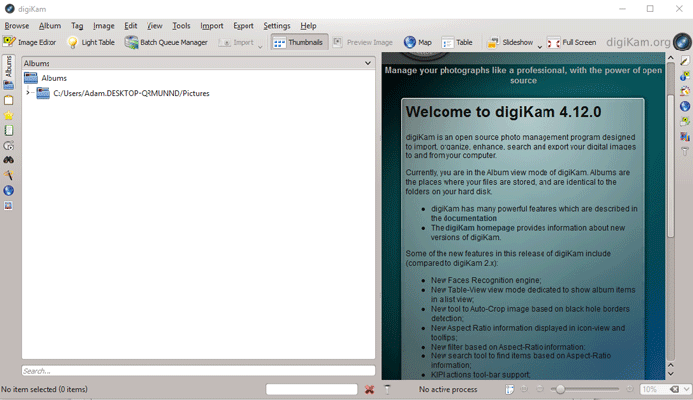Image resolution: width=693 pixels, height=400 pixels.
Task: Open the Map Search sidebar globe icon
Action: pos(8,190)
